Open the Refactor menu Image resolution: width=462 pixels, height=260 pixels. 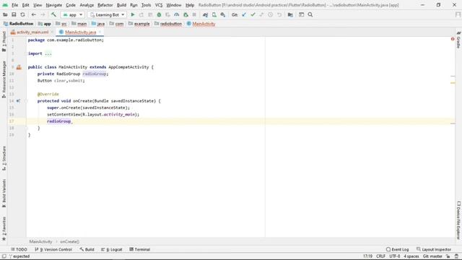point(105,5)
